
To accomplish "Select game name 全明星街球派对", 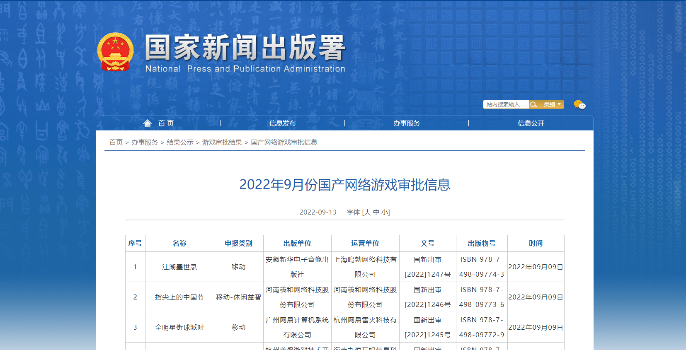I will (x=179, y=328).
